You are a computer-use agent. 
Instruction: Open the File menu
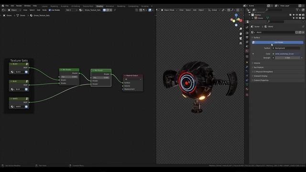coord(7,6)
